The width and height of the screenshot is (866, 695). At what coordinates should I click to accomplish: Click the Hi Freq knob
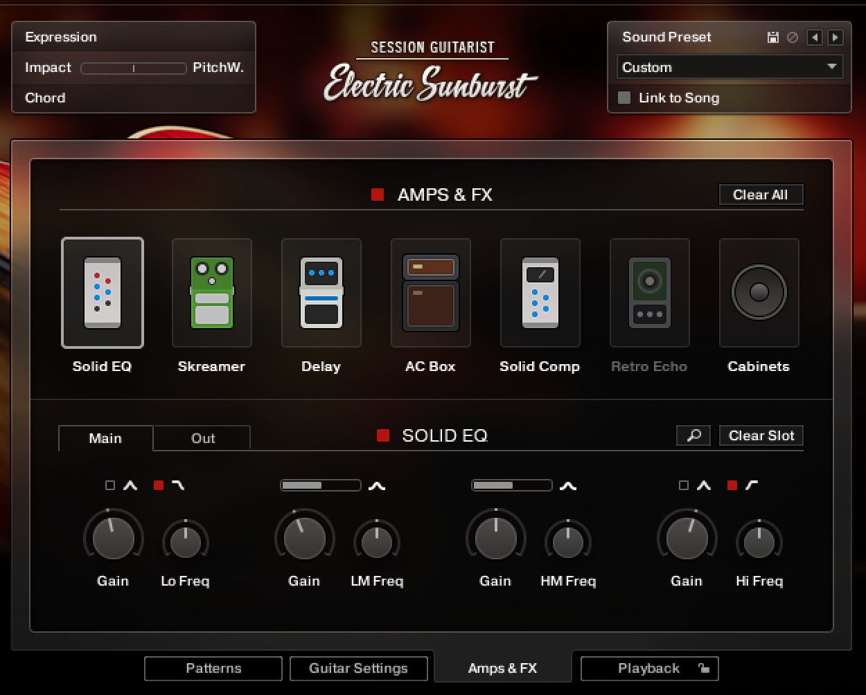pyautogui.click(x=759, y=542)
